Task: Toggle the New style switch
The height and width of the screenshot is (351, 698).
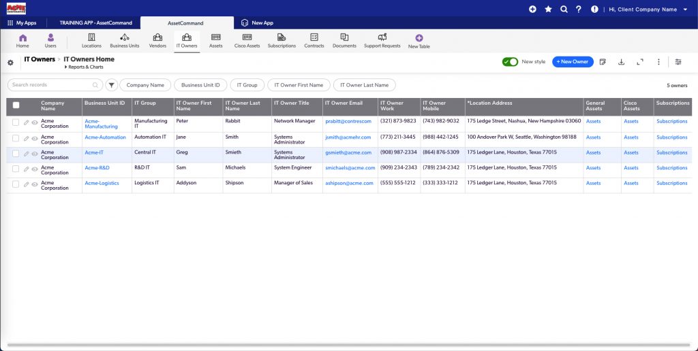Action: tap(510, 62)
